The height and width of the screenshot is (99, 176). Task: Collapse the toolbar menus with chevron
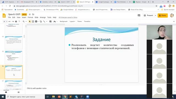pos(174,21)
